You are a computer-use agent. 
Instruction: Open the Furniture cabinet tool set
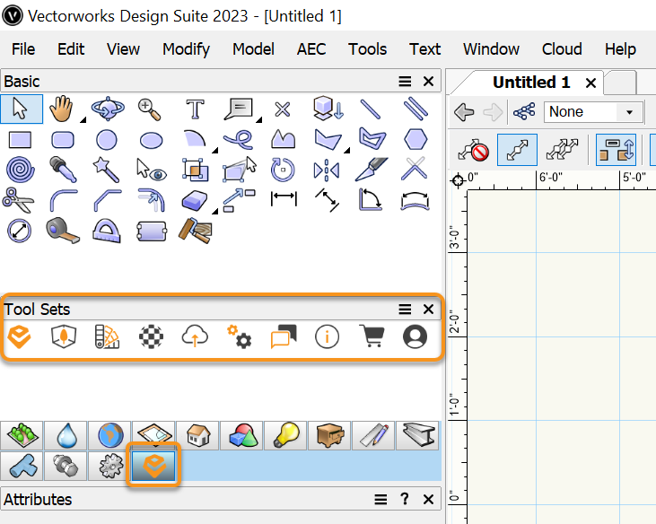pyautogui.click(x=329, y=435)
